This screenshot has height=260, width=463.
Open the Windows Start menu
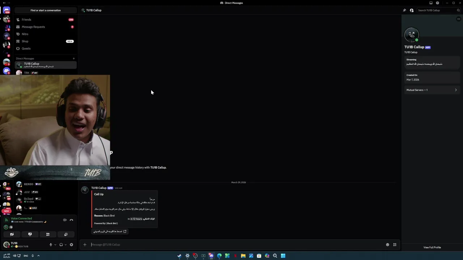tap(283, 256)
